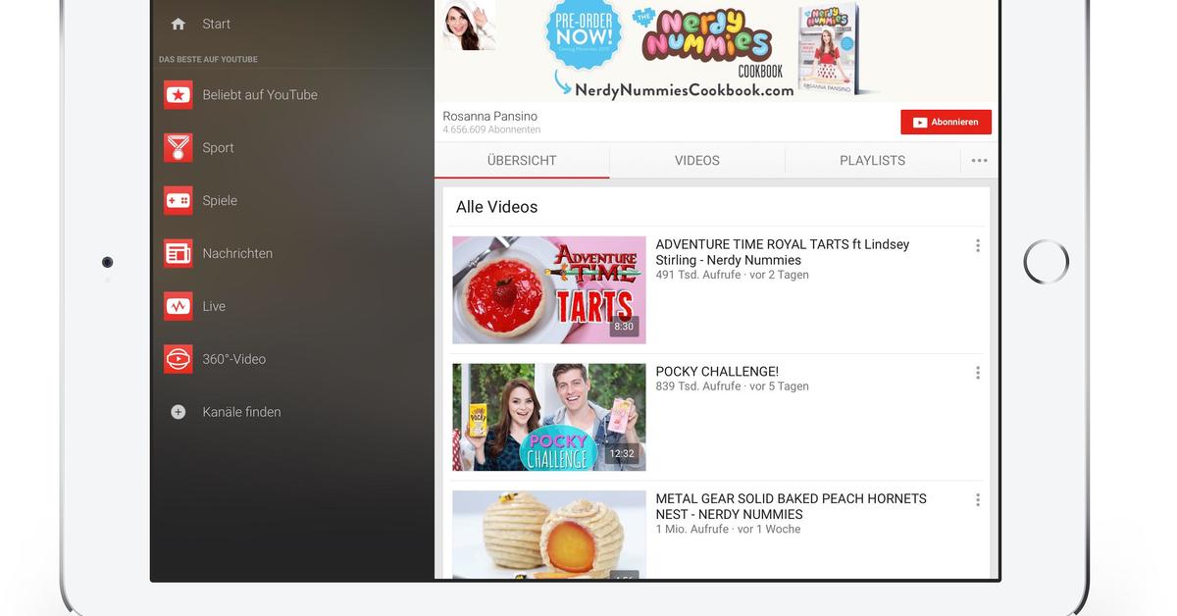
Task: Open the POCKY CHALLENGE! title
Action: click(x=717, y=372)
